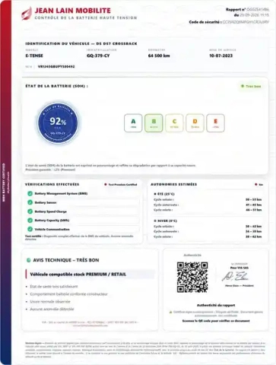This screenshot has height=365, width=276.
Task: Click 'Usure normale observée' bullet
Action: [x=50, y=302]
